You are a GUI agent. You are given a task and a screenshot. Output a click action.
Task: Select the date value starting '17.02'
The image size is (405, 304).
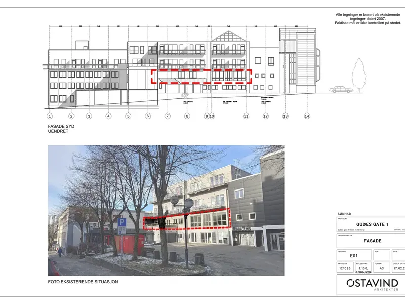[x=399, y=268]
